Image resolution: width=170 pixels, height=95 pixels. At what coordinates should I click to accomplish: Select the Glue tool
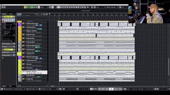[x=70, y=7]
